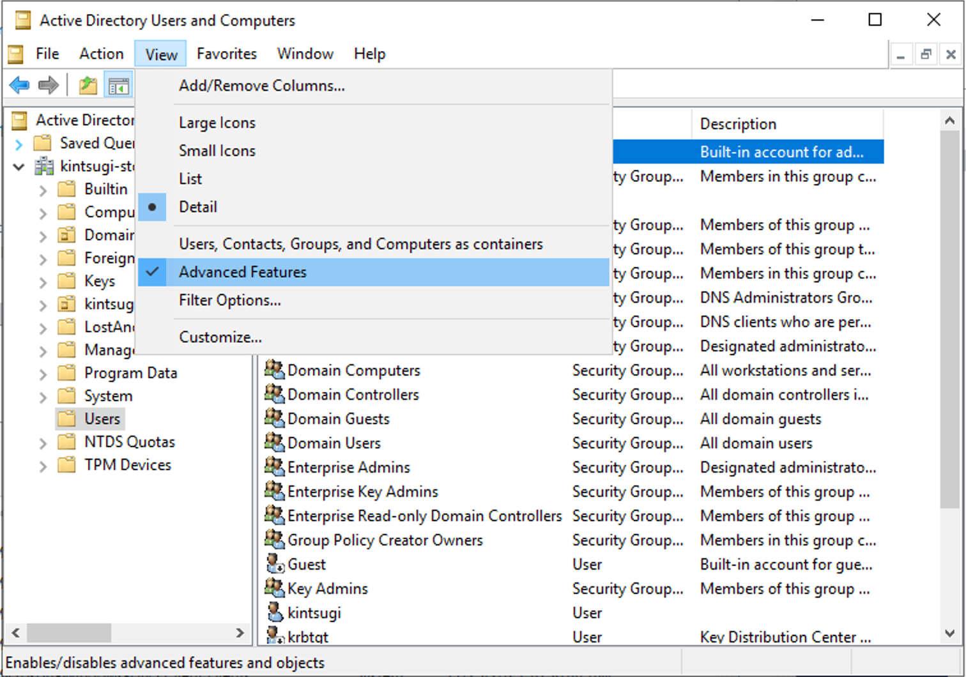
Task: Select the Domain Computers group icon
Action: coord(275,370)
